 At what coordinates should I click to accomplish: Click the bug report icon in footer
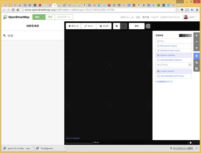(x=191, y=142)
